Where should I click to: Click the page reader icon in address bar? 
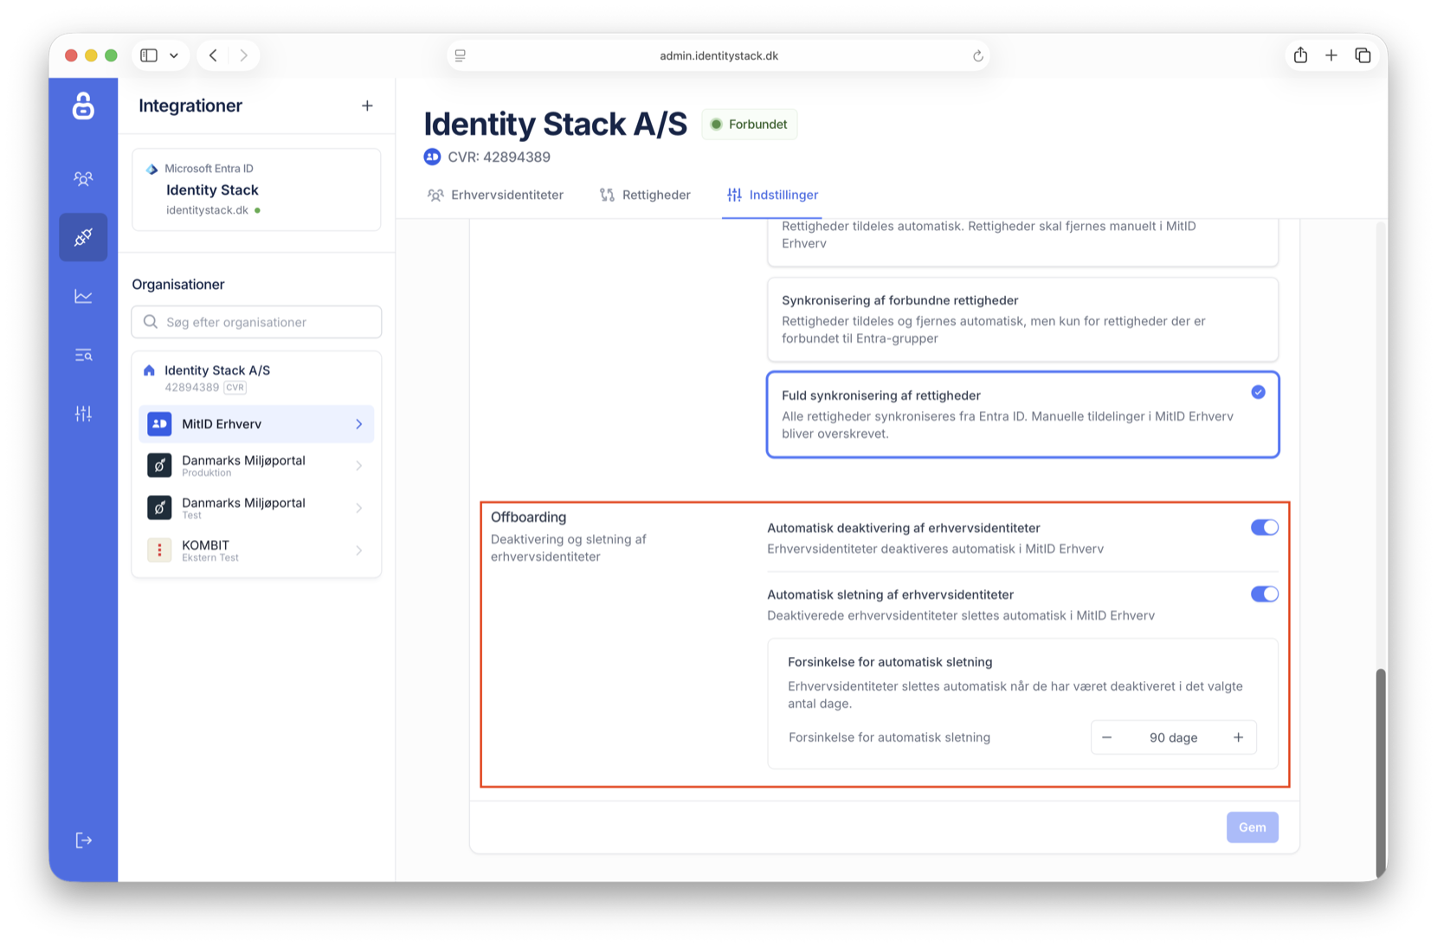tap(461, 55)
